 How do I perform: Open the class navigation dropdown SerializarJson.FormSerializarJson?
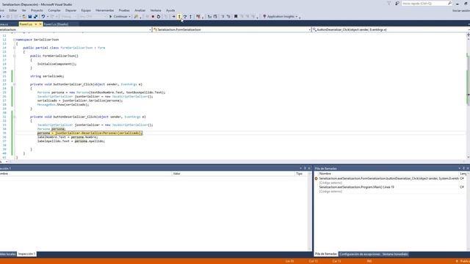[232, 29]
